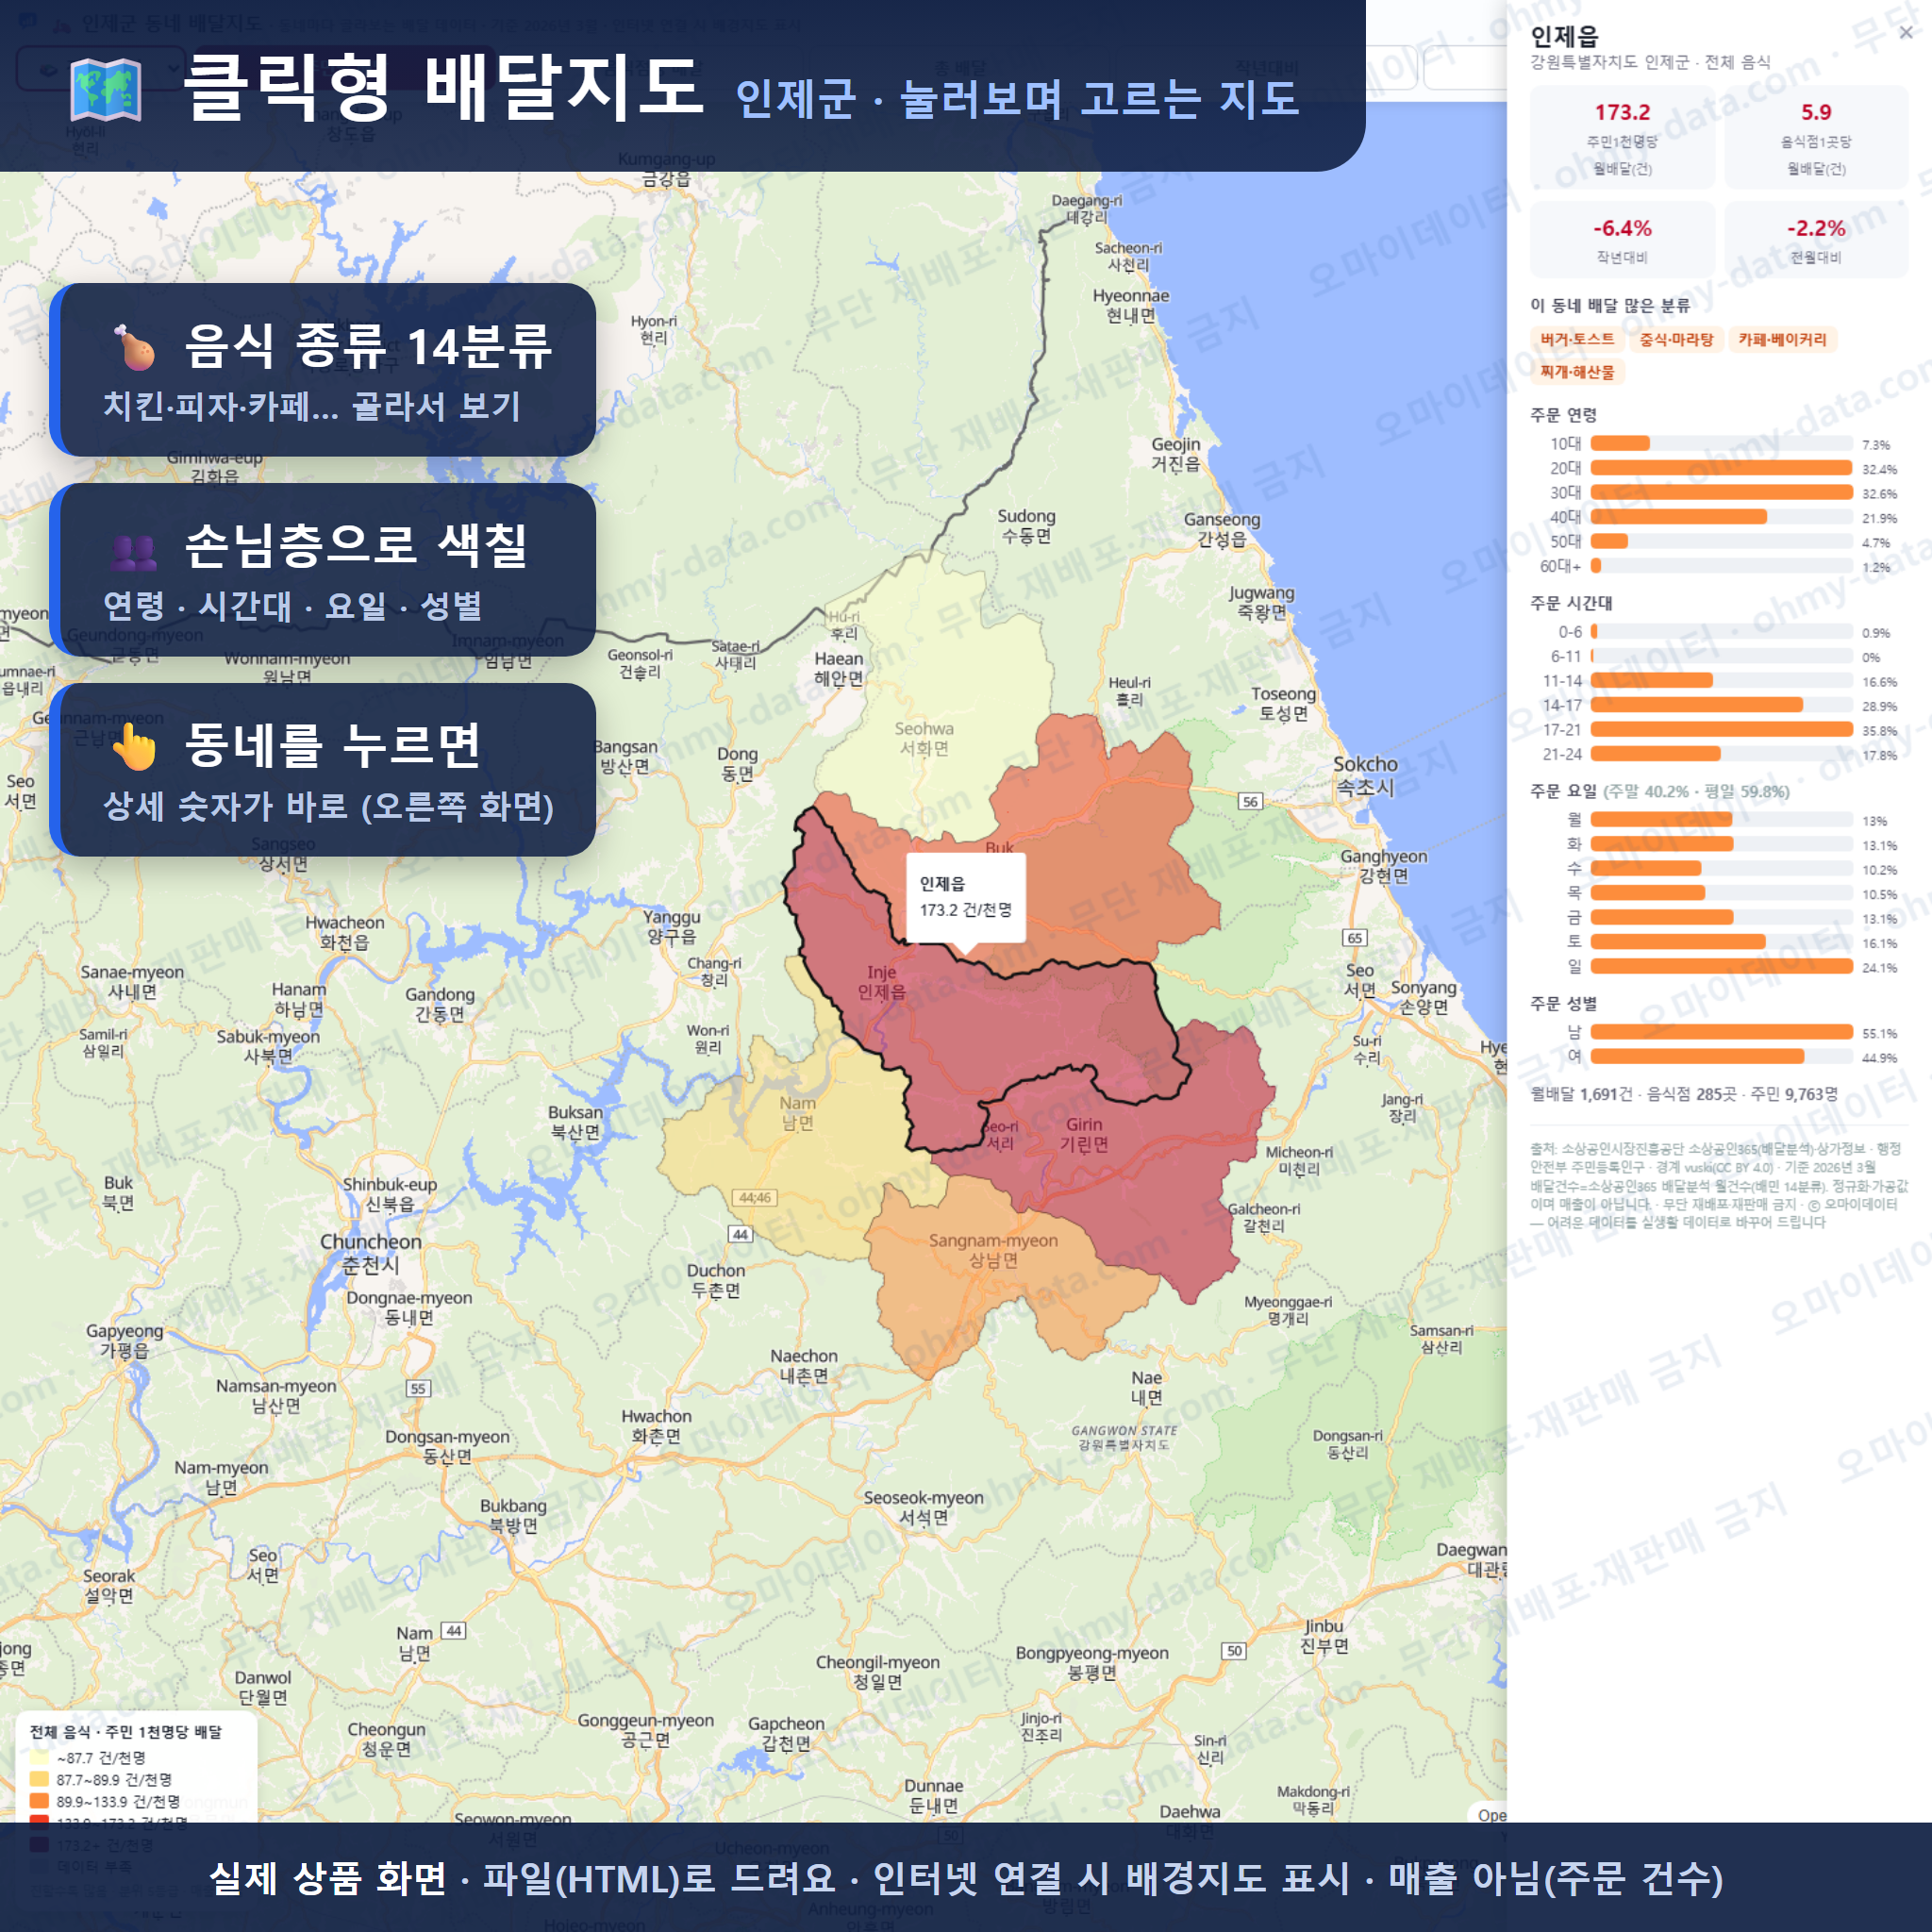
Task: Click the Yanggu 양구읍 label on the map
Action: coord(672,926)
